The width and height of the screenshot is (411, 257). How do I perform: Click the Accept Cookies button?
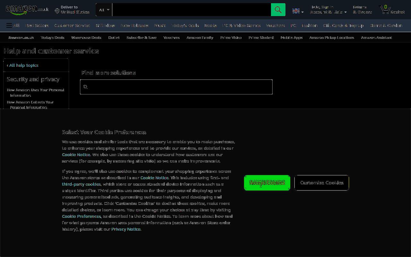[267, 183]
